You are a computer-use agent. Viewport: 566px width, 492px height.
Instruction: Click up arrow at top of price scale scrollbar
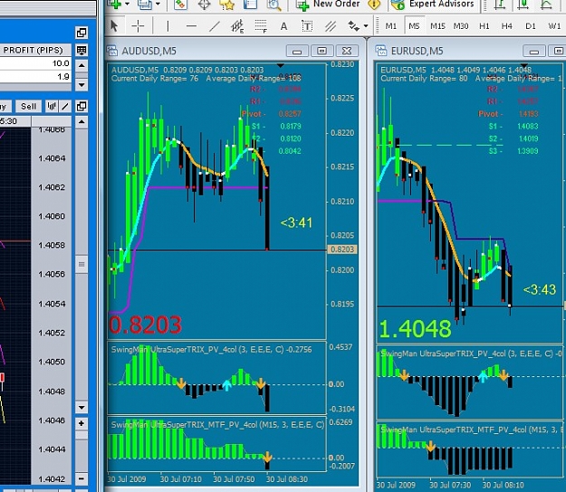point(82,122)
